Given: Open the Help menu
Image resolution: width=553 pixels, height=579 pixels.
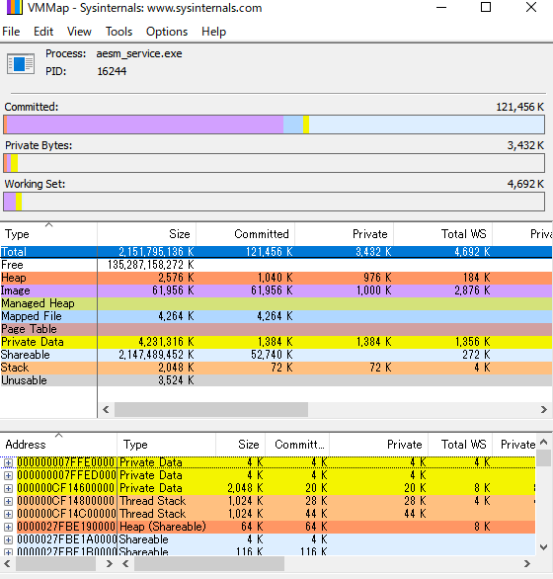Looking at the screenshot, I should [x=213, y=32].
